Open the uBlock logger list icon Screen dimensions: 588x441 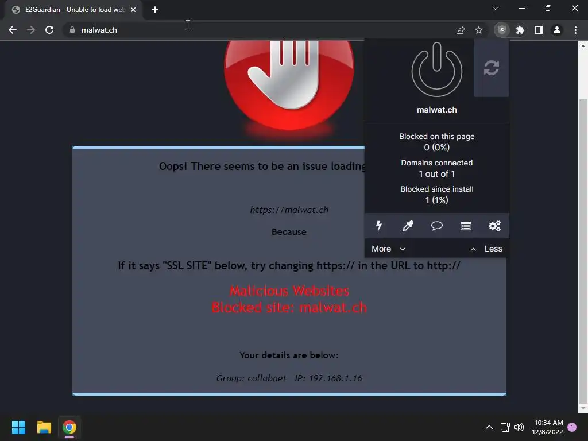pos(466,226)
